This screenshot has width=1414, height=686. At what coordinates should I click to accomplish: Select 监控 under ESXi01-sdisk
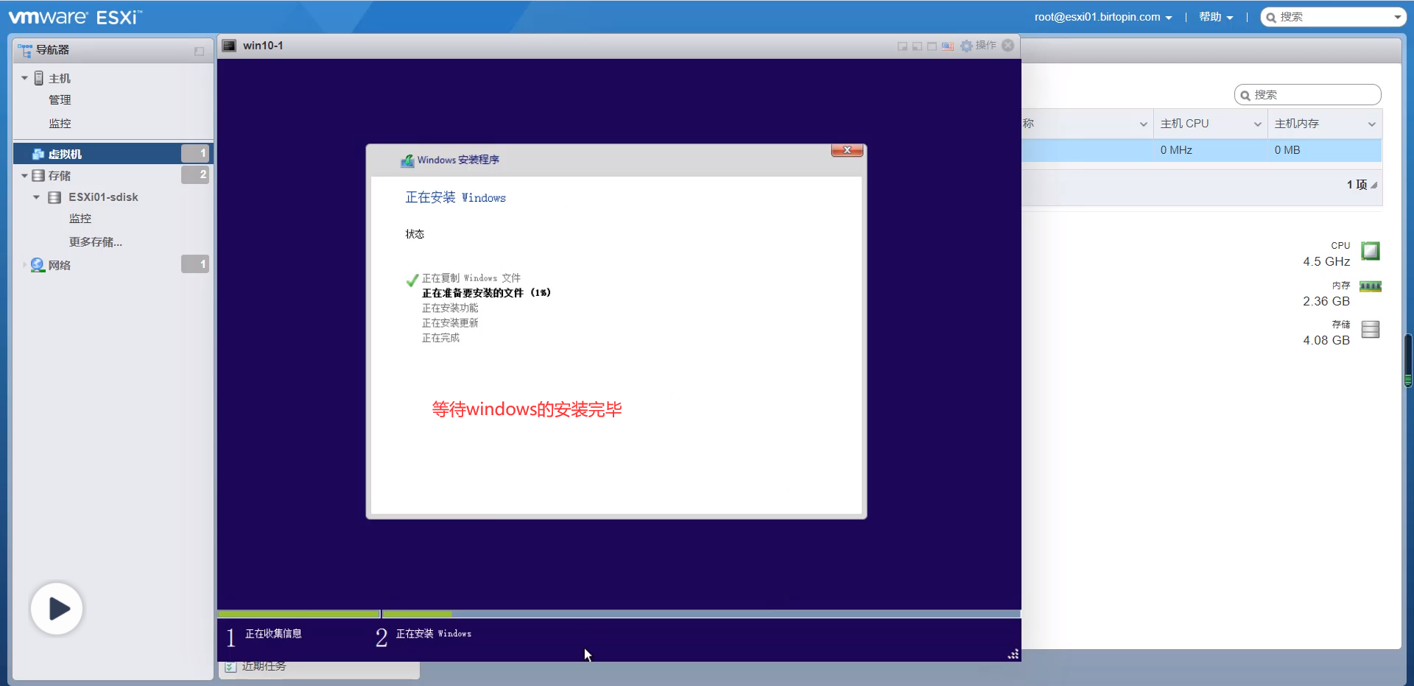pos(80,219)
